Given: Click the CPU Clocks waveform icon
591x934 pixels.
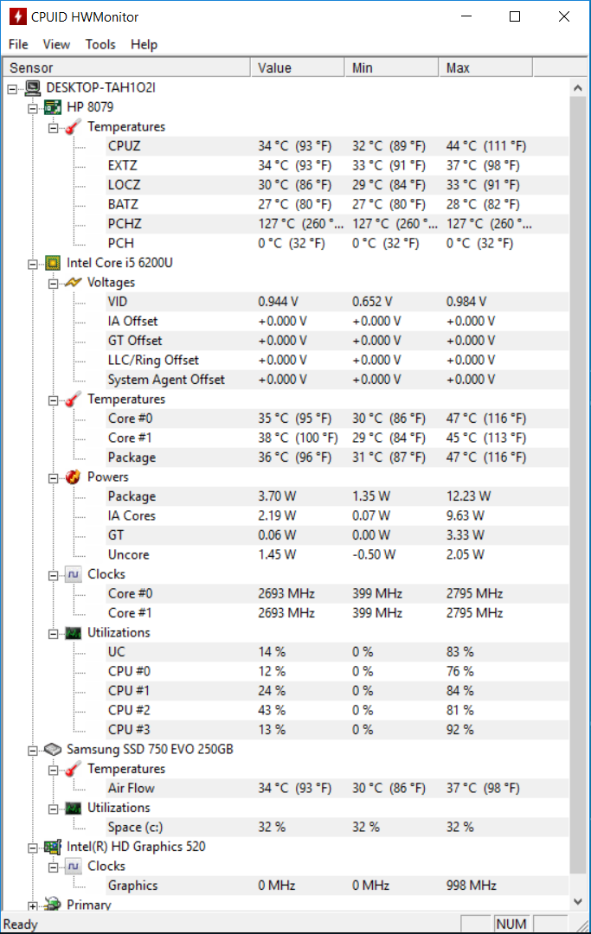Looking at the screenshot, I should coord(74,574).
